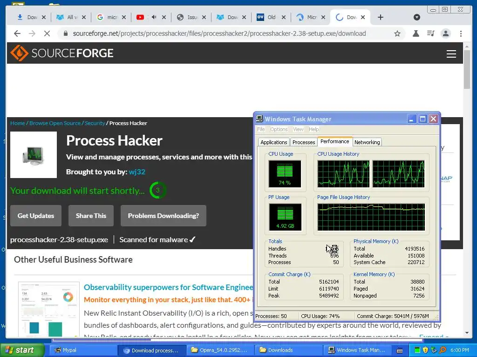The width and height of the screenshot is (477, 357).
Task: Click Browse Open Source breadcrumb
Action: [55, 123]
